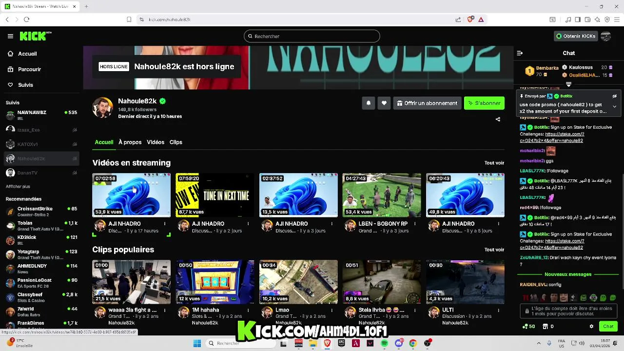The image size is (624, 351).
Task: Open options for first AJI NHADRO video
Action: 165,224
